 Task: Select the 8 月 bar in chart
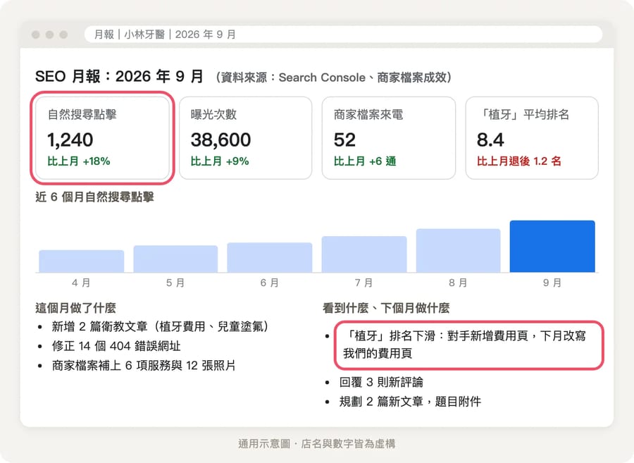(x=458, y=251)
